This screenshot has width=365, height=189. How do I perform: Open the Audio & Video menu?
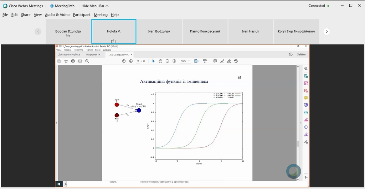[x=57, y=15]
